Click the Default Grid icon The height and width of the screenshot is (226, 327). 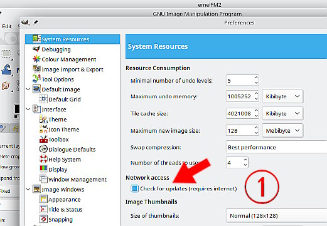(x=43, y=99)
